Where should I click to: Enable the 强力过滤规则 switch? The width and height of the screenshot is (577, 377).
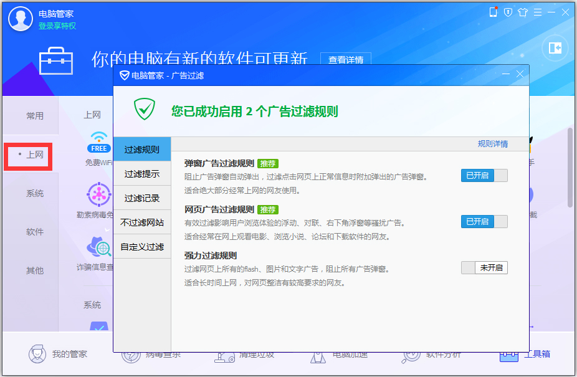point(484,268)
